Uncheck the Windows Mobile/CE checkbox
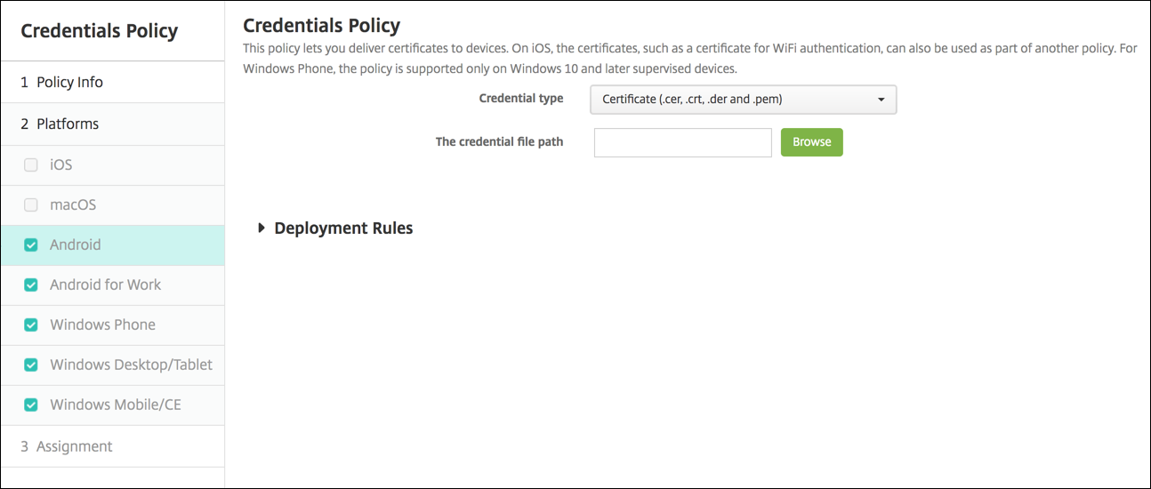The width and height of the screenshot is (1151, 489). point(31,405)
